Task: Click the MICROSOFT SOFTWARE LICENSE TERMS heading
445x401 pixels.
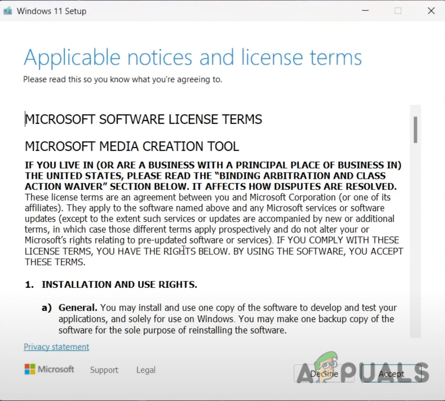Action: [143, 119]
